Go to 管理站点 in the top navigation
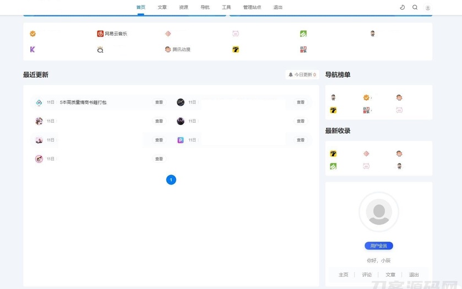The height and width of the screenshot is (289, 462). [x=252, y=8]
